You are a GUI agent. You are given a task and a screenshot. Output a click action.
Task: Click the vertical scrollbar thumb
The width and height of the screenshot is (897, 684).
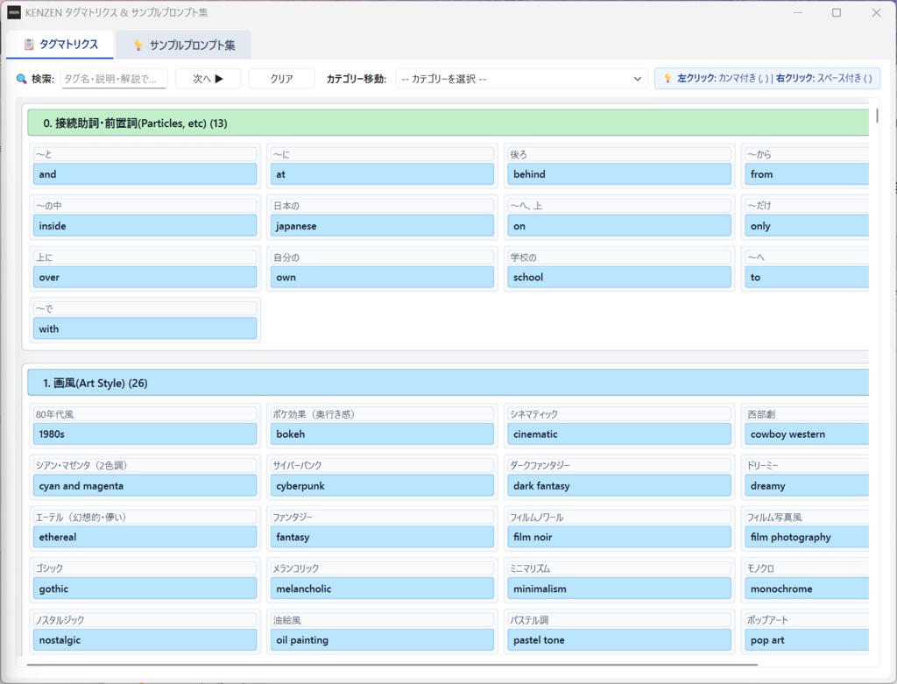(x=876, y=115)
